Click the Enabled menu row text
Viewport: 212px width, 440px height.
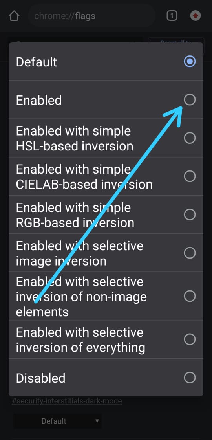pyautogui.click(x=39, y=100)
